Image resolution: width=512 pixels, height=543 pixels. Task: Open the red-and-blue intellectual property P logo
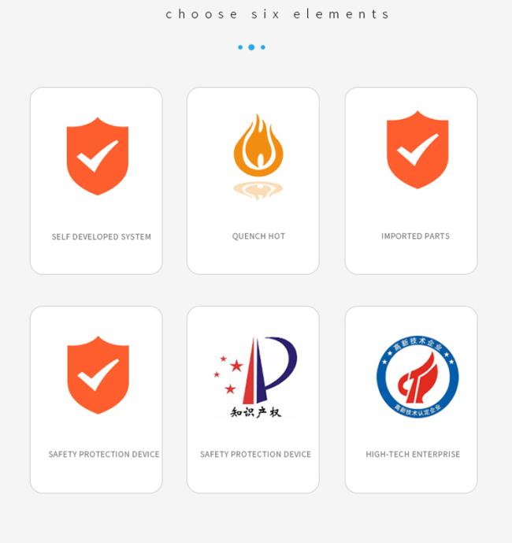click(256, 374)
